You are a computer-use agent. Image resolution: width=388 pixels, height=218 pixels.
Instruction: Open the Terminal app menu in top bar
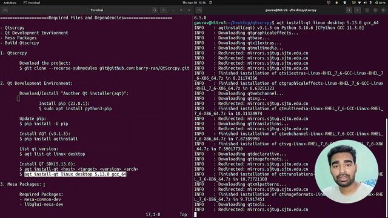[x=32, y=2]
